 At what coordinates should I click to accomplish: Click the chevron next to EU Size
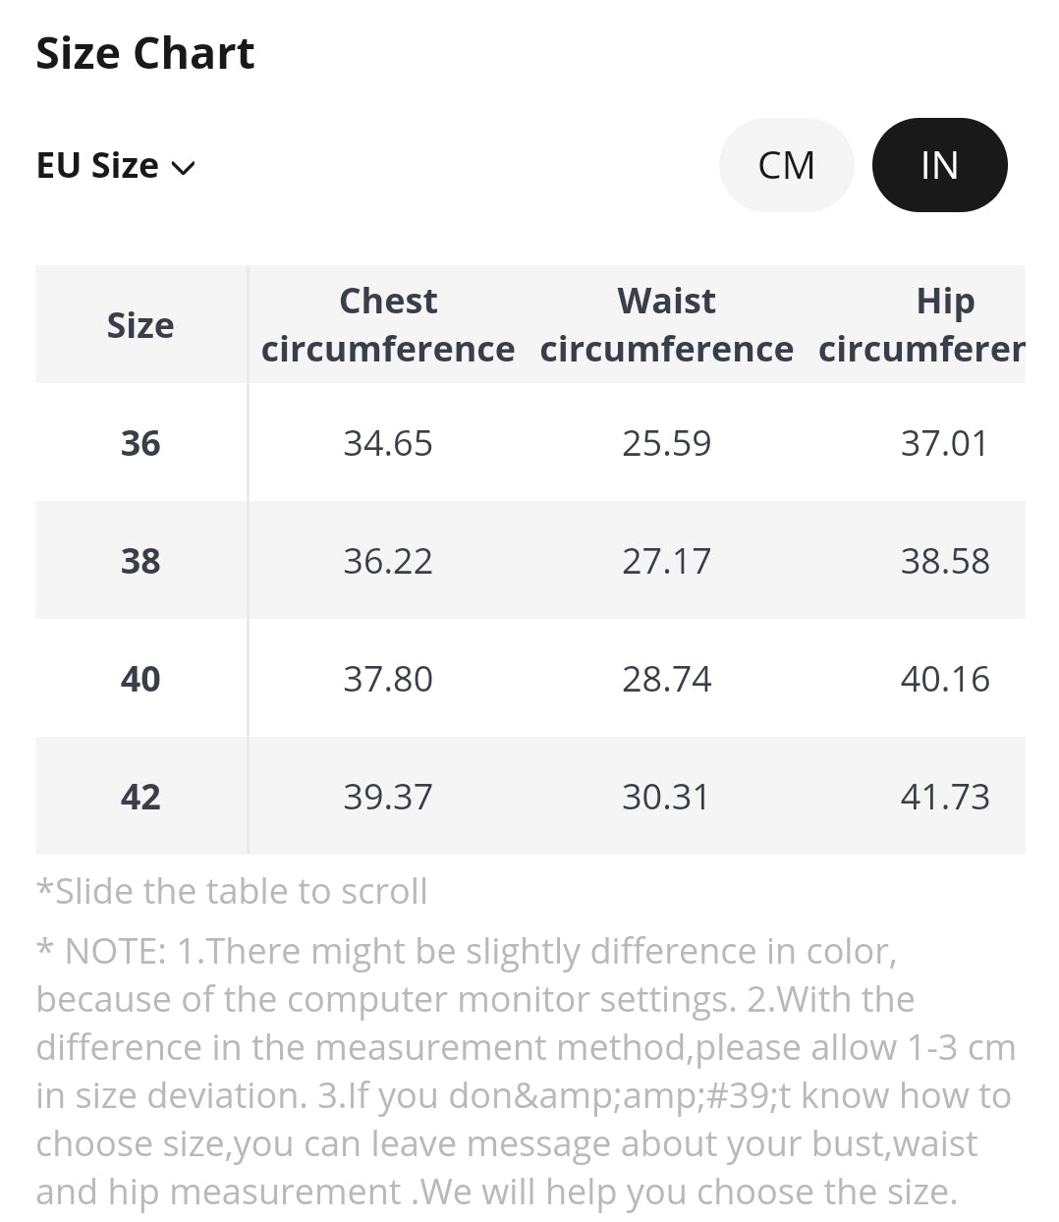[184, 168]
